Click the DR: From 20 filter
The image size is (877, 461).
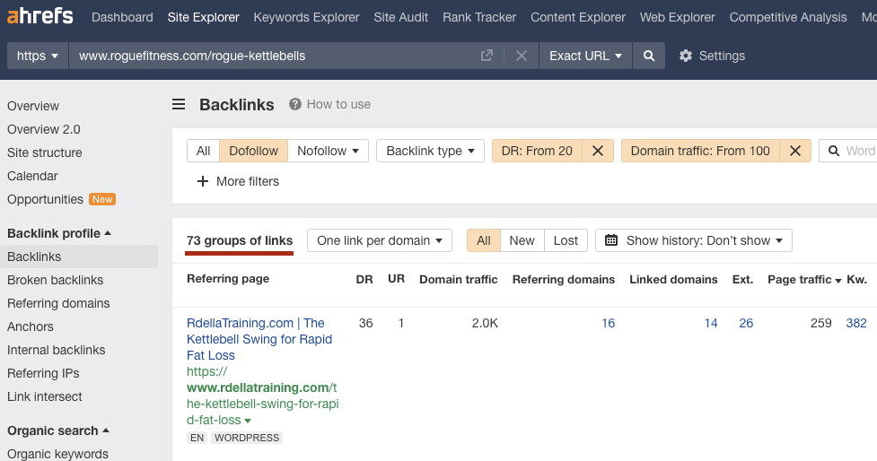(x=537, y=151)
